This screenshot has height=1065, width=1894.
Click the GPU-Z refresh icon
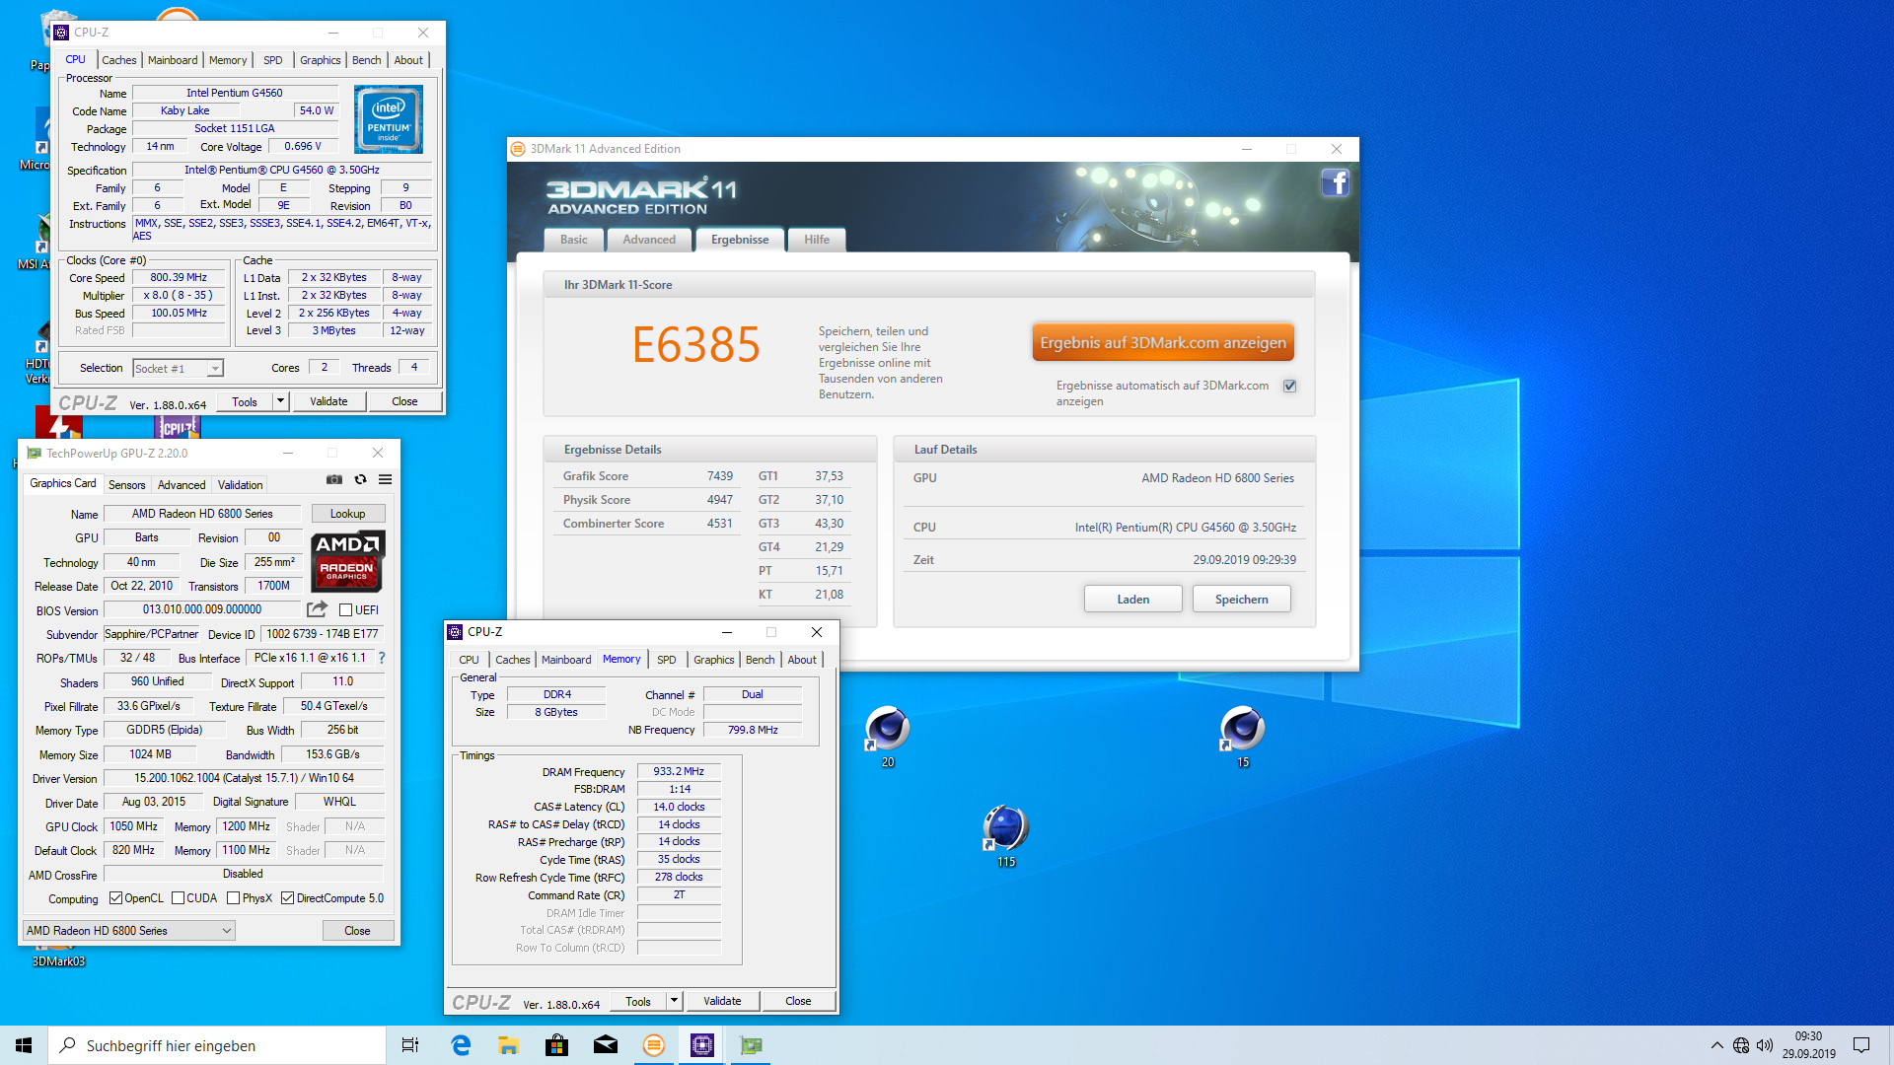(360, 480)
